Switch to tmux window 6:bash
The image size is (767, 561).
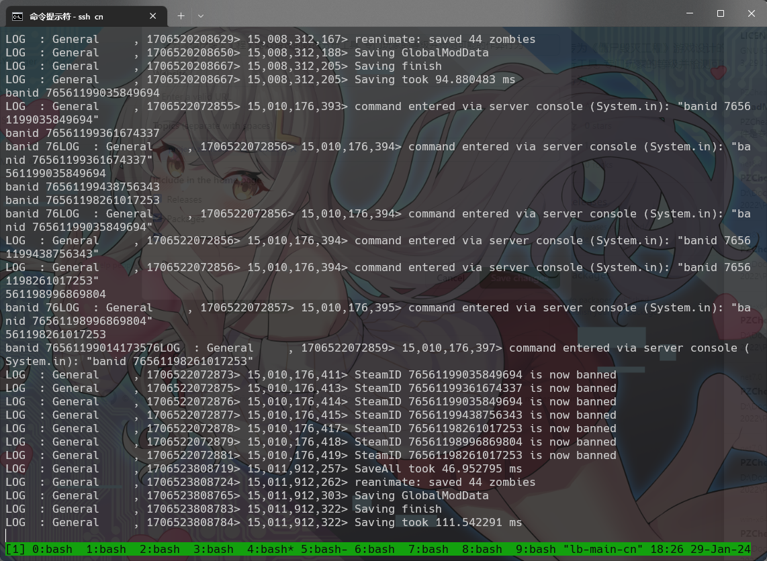375,550
